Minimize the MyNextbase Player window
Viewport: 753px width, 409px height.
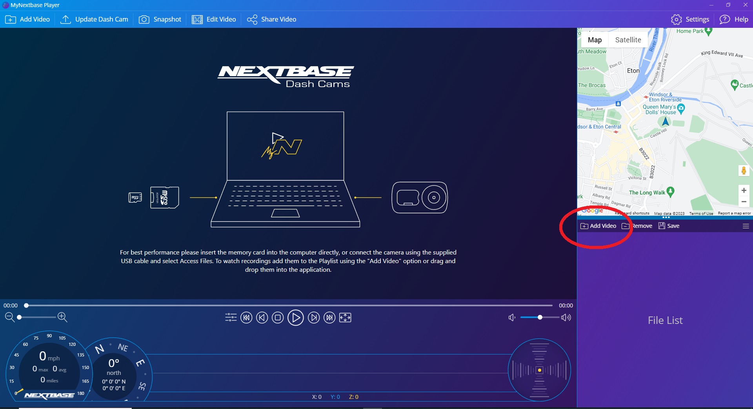point(711,5)
